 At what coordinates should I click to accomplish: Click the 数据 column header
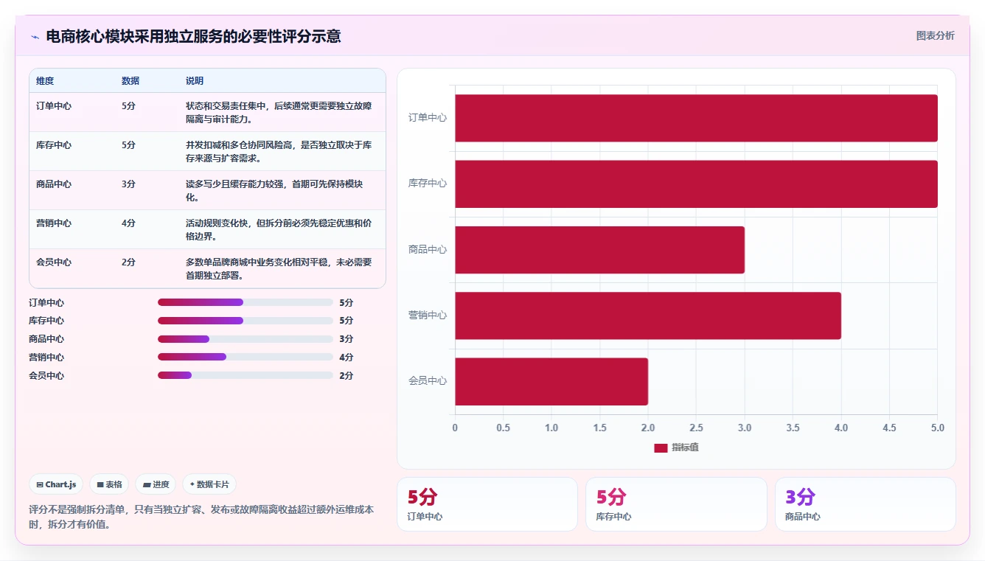click(130, 81)
